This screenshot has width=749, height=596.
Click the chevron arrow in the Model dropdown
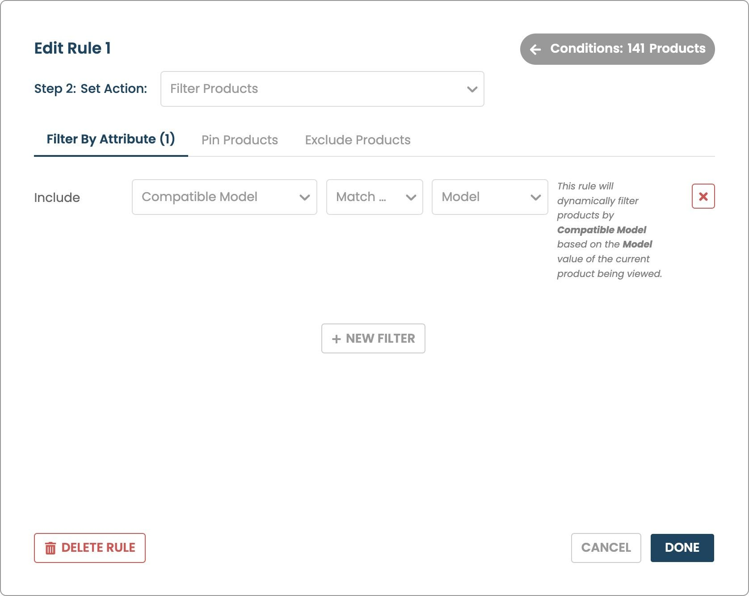click(535, 197)
